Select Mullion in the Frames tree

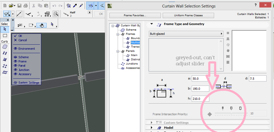tap(135, 42)
